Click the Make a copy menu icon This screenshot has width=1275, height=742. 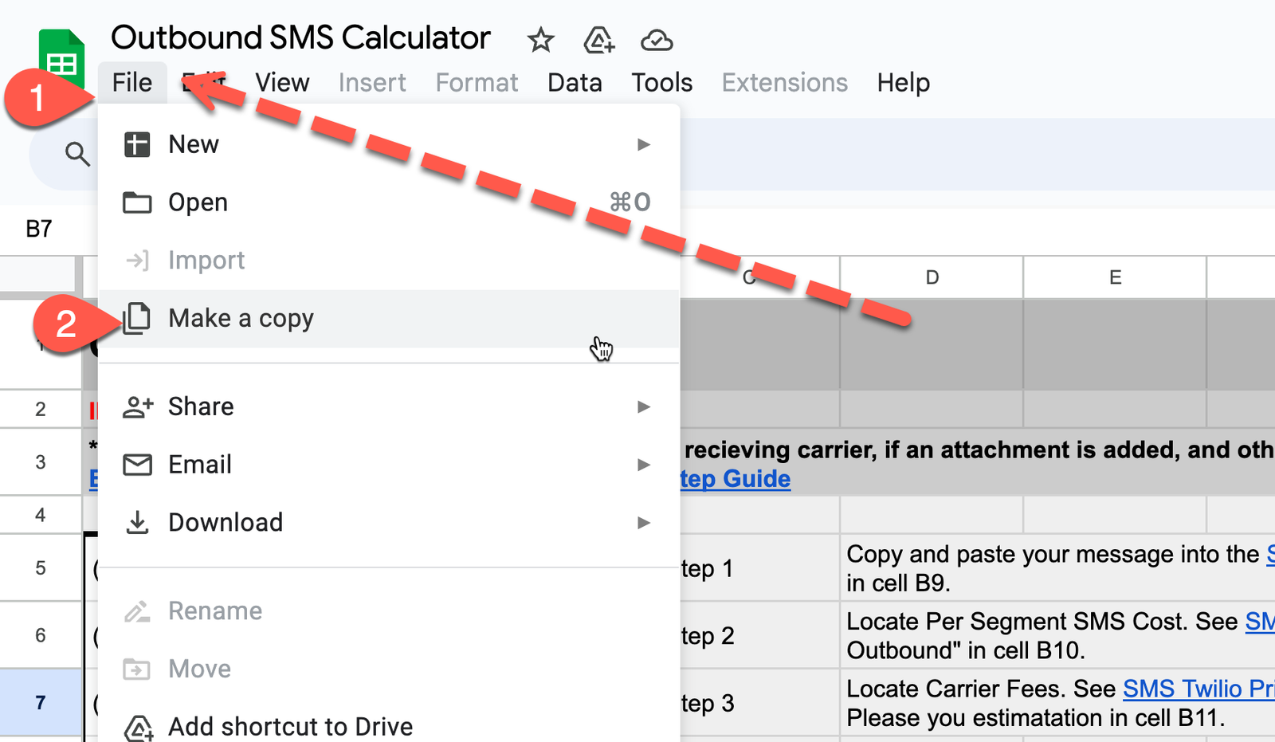(137, 319)
